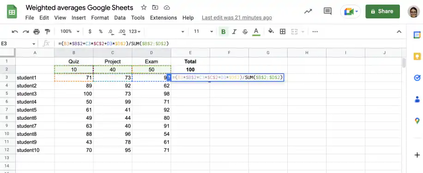The image size is (423, 173).
Task: Open the Extensions menu
Action: coord(163,18)
